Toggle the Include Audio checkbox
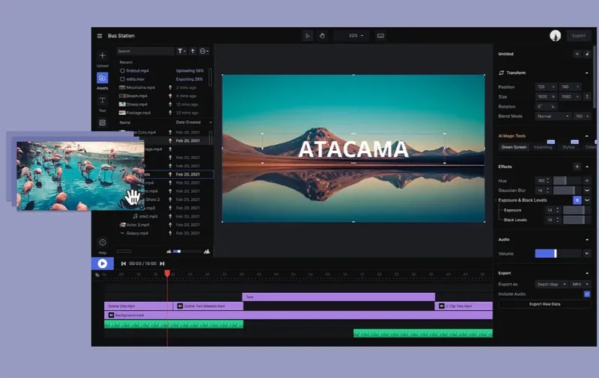Screen dimensions: 599x378 (586, 294)
